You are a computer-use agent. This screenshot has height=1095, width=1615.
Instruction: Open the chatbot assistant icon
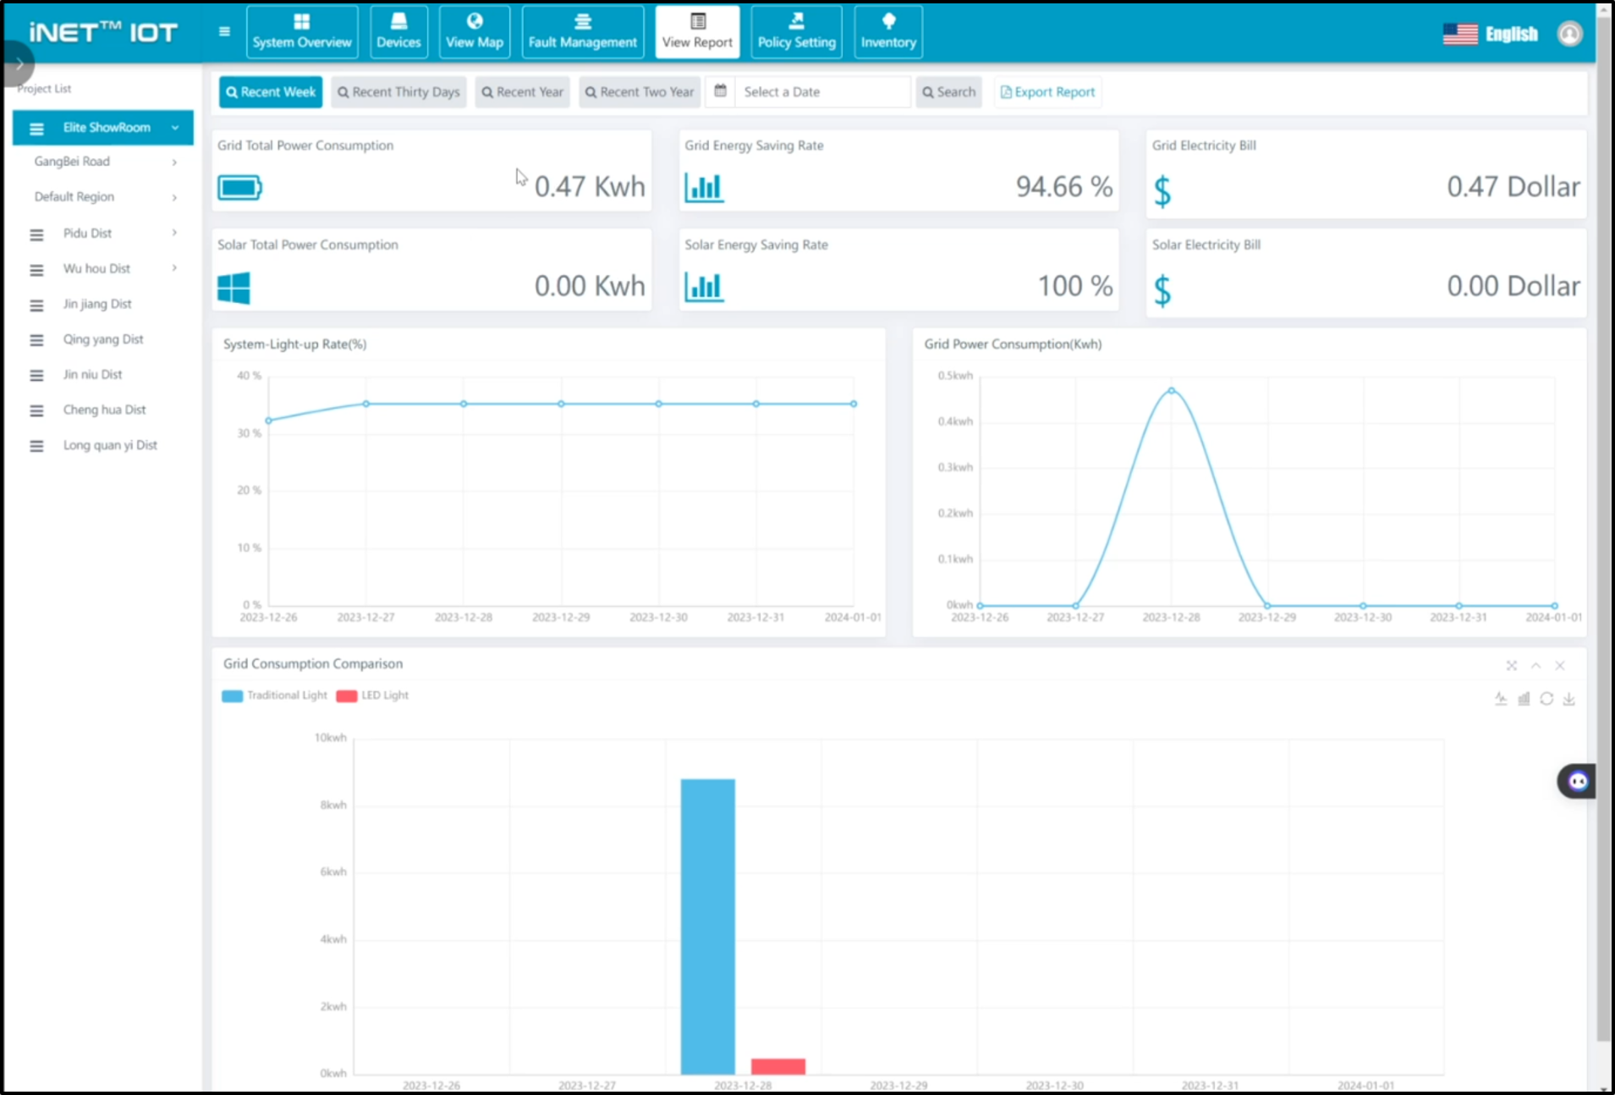1577,781
